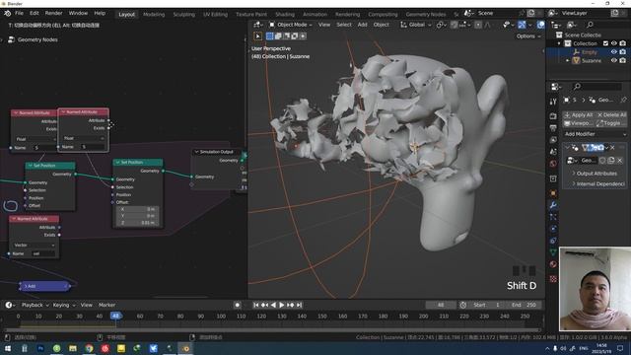
Task: Open the Render menu
Action: tap(53, 13)
